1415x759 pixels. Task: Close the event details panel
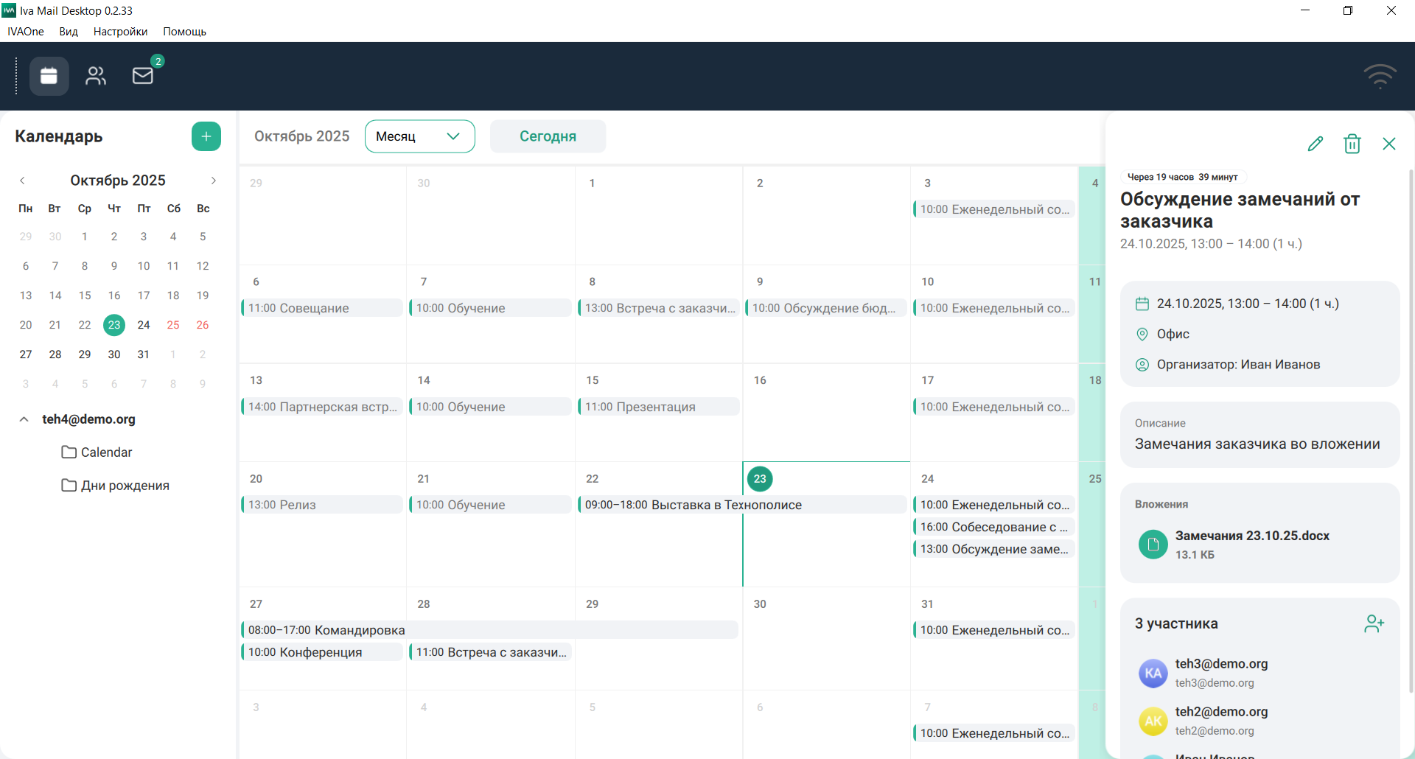1389,144
